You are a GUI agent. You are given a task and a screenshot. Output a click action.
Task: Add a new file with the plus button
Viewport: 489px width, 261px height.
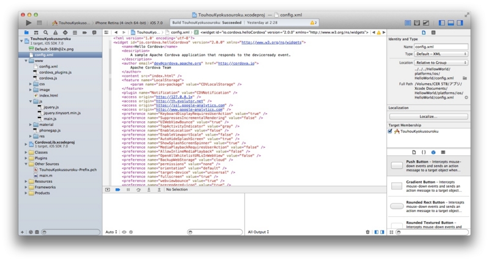tap(22, 232)
